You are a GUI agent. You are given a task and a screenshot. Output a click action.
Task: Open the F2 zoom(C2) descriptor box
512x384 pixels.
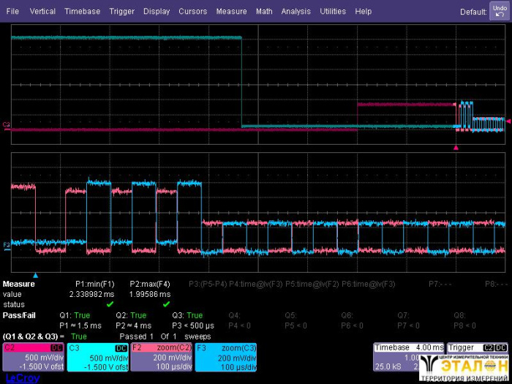[x=162, y=357]
